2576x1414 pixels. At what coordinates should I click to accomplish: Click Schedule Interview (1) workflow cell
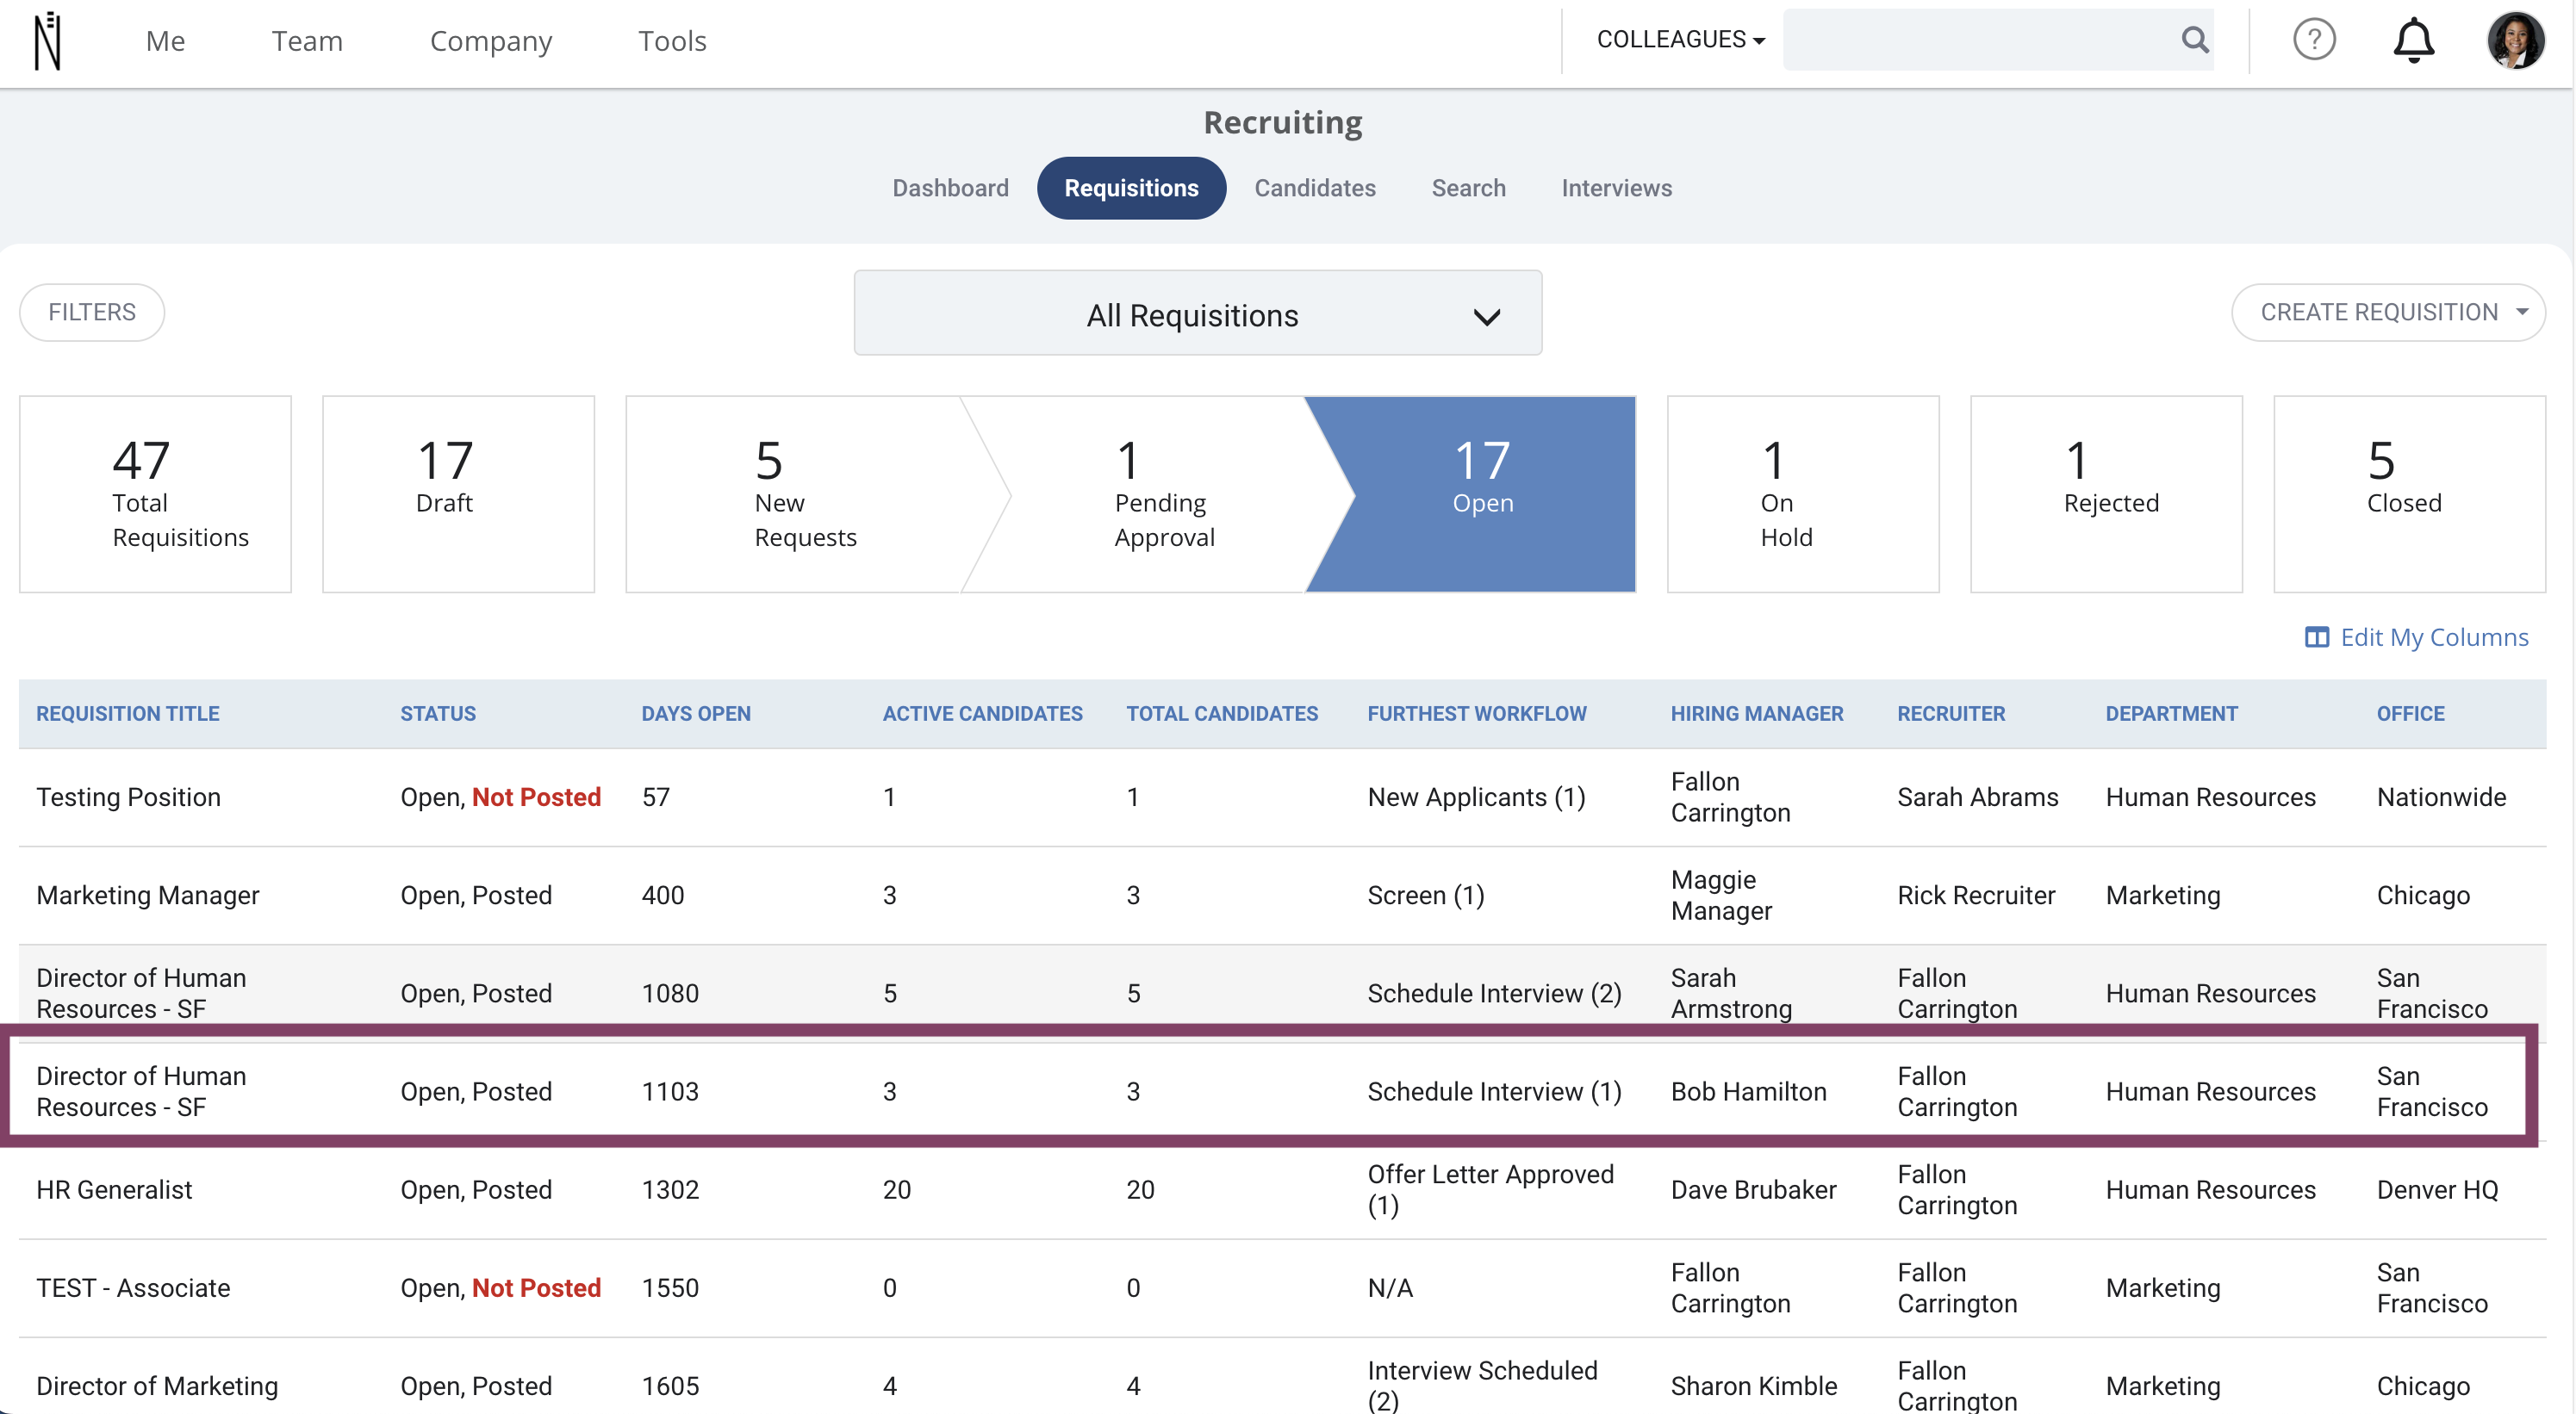(1494, 1091)
